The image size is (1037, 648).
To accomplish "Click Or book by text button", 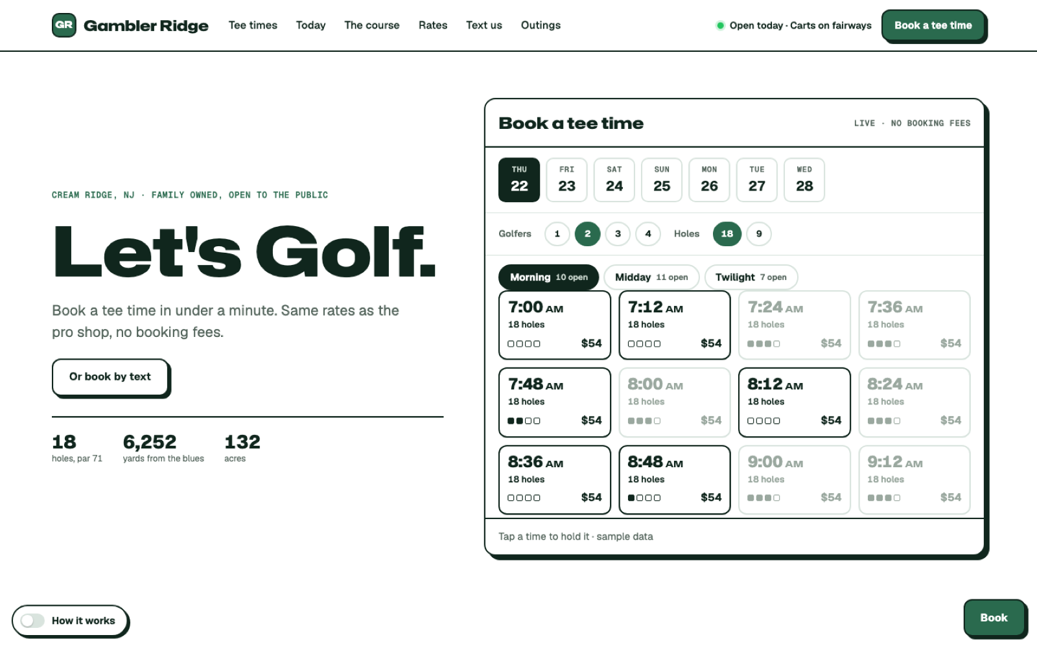I will click(x=110, y=377).
